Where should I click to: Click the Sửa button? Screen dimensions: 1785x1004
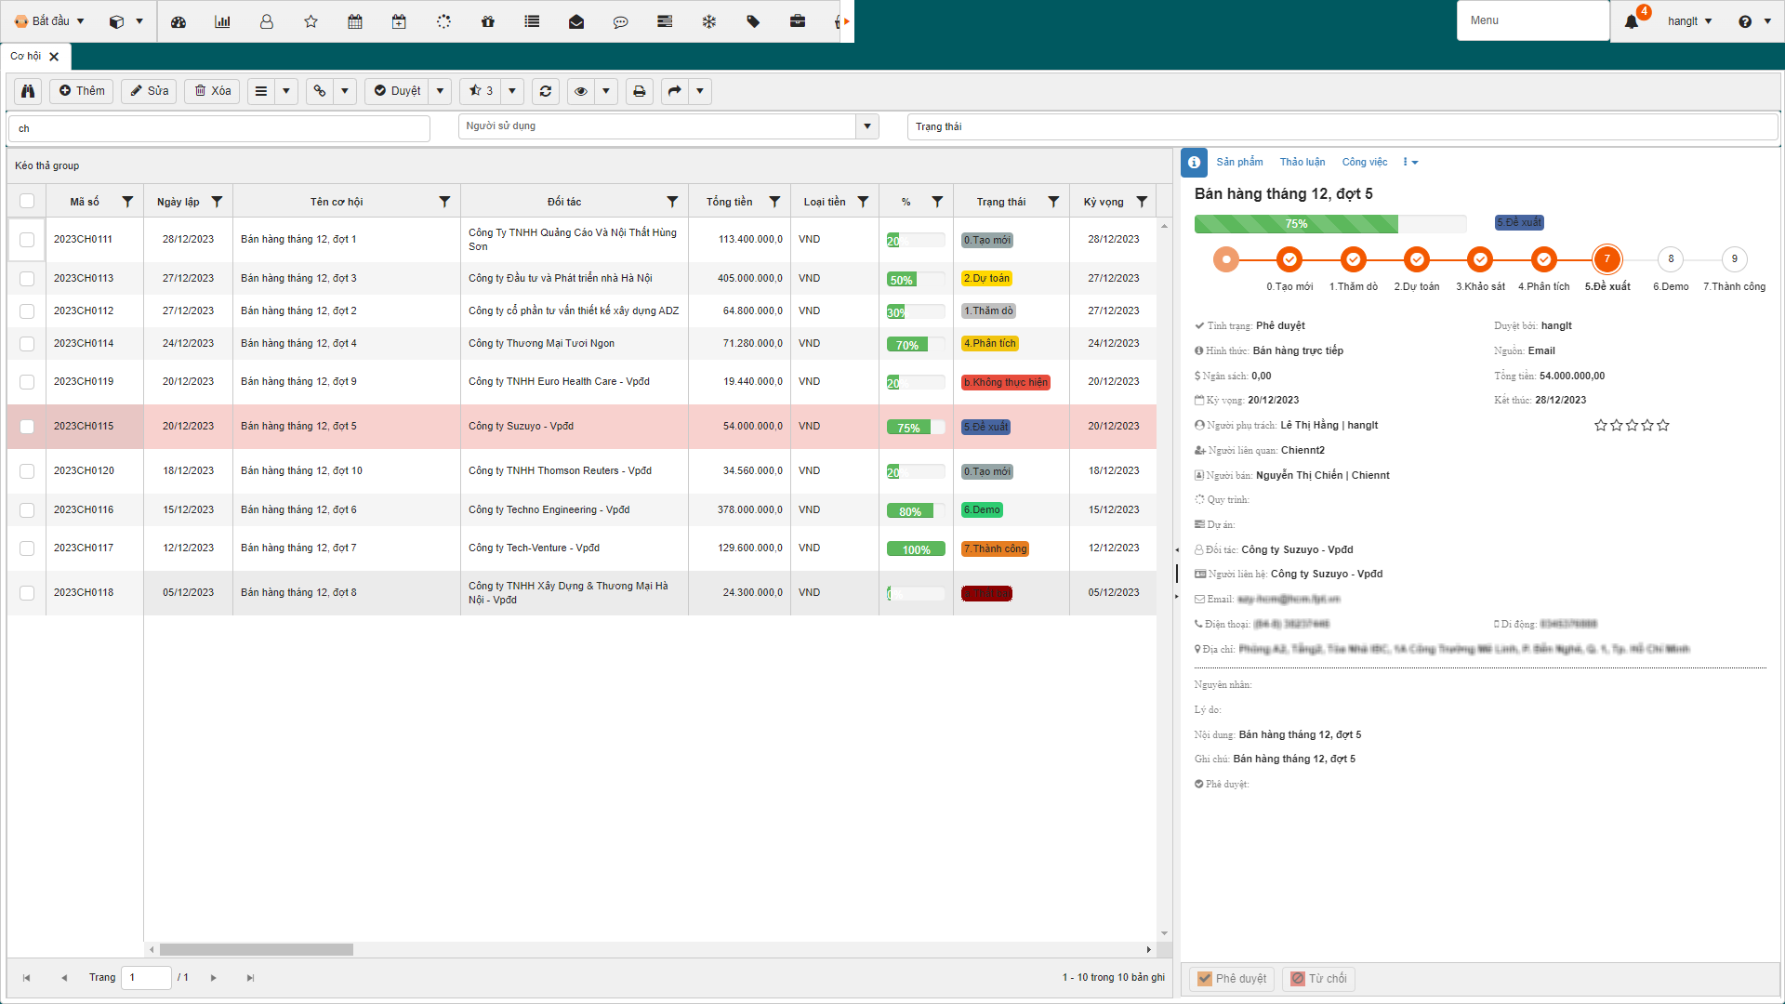149,91
